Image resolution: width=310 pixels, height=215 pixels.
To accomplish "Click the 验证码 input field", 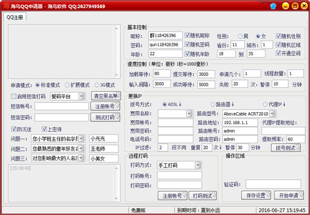I will (x=273, y=183).
